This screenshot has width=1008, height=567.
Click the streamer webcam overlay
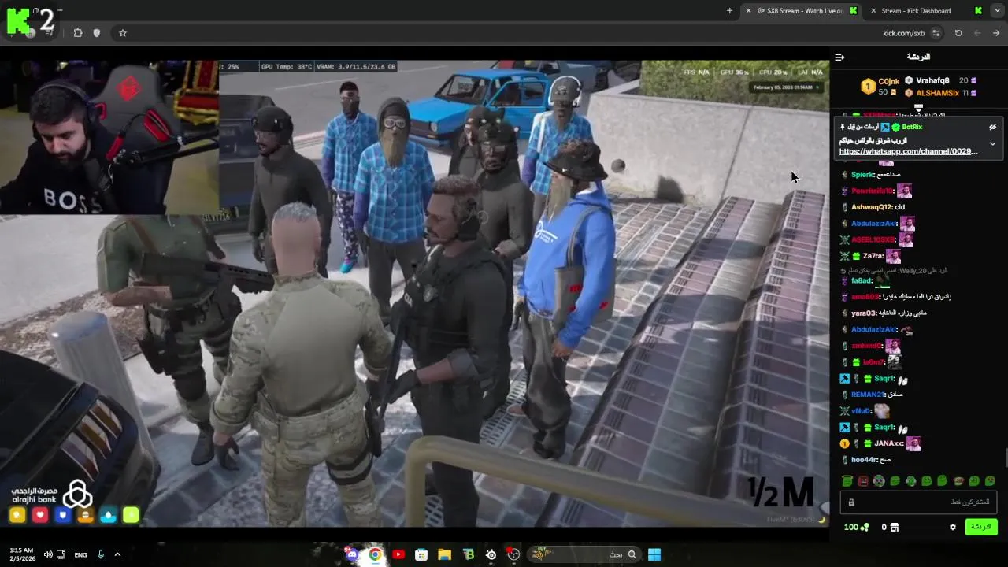point(109,137)
